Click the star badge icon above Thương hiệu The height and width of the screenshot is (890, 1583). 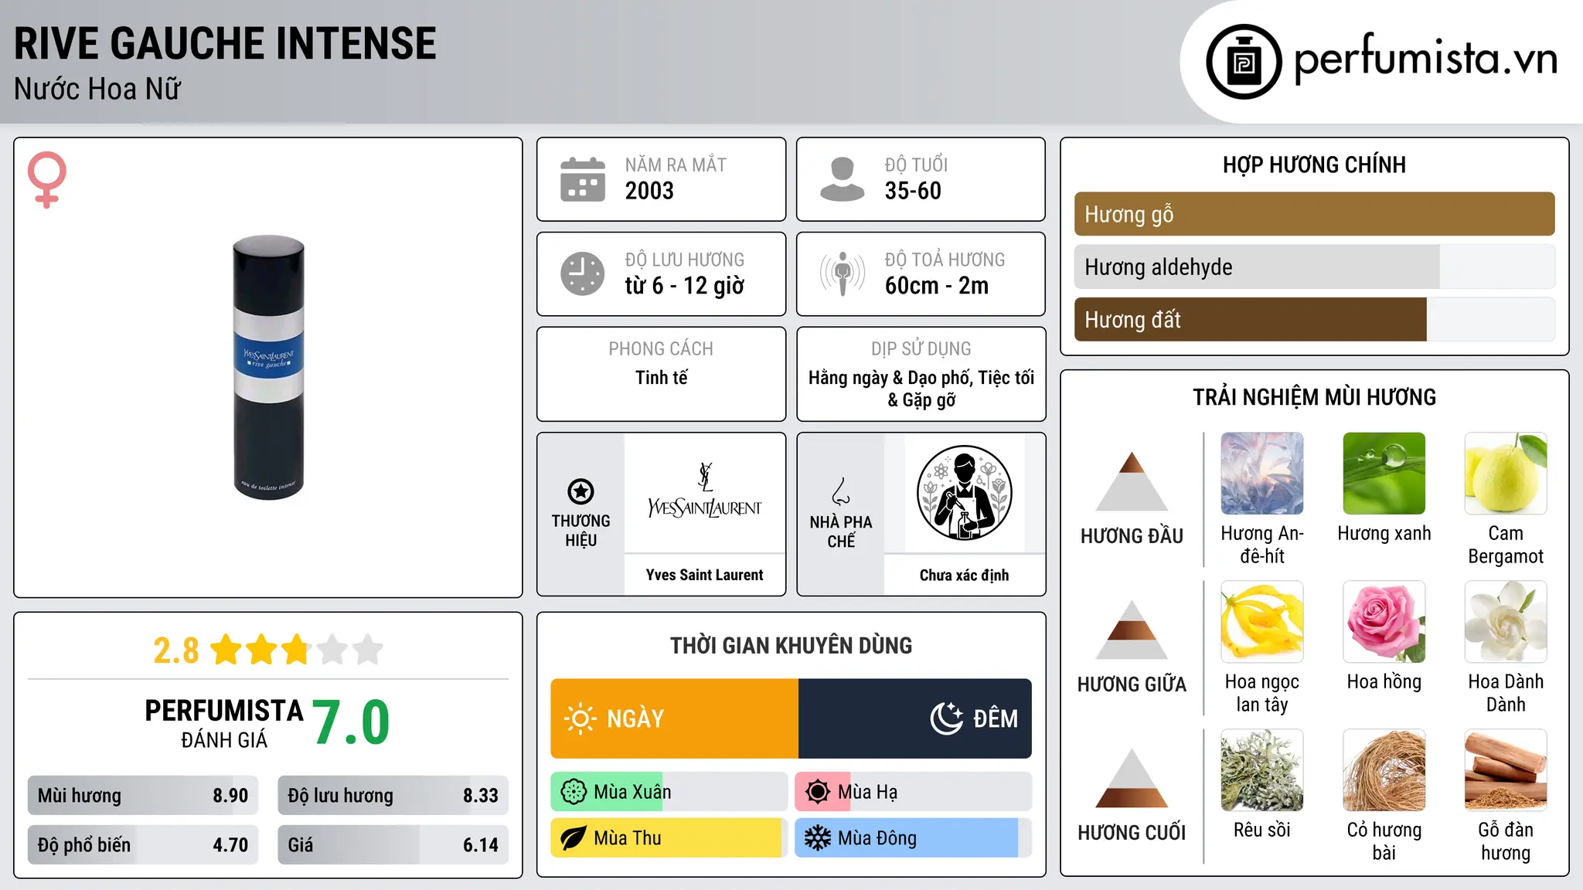coord(580,491)
